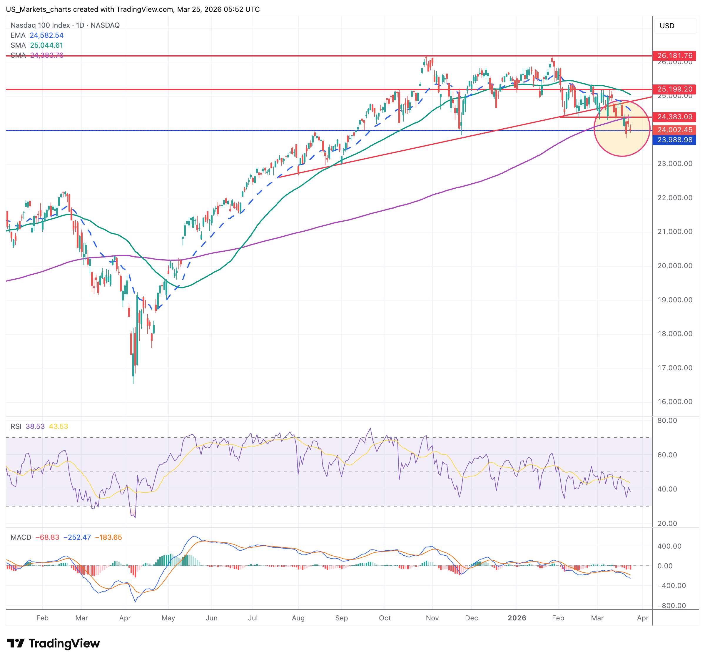Click the MACD −252.47 blue value
705x661 pixels.
(x=77, y=537)
